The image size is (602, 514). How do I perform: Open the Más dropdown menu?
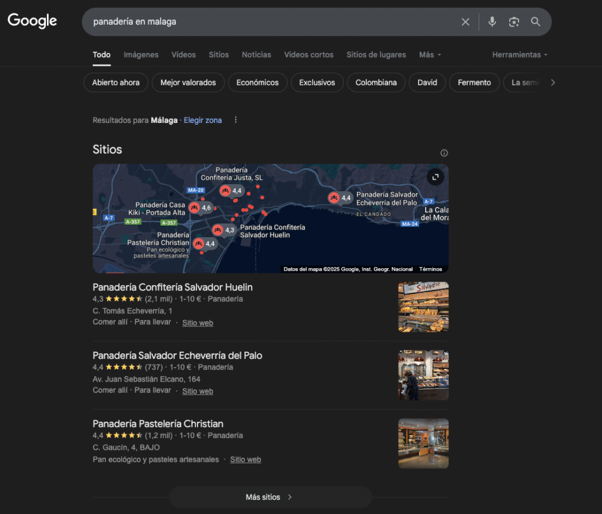coord(430,55)
